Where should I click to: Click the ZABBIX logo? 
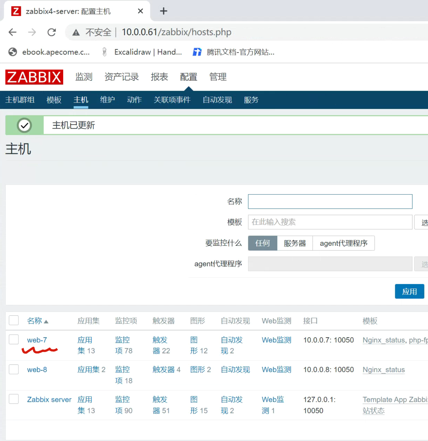[34, 77]
